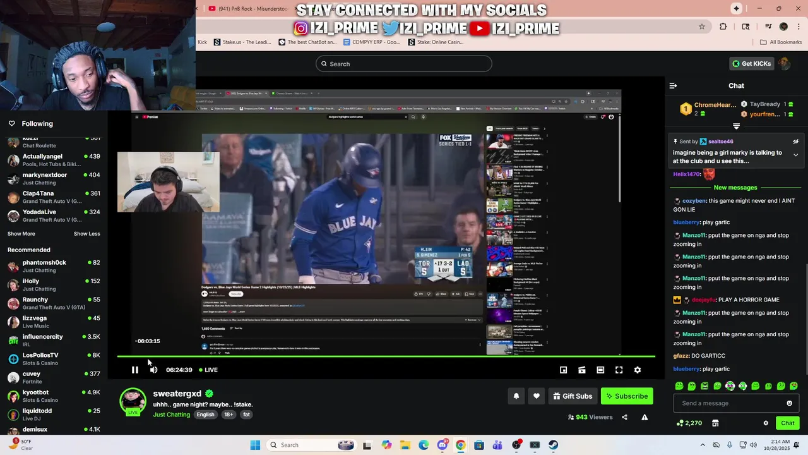This screenshot has height=455, width=808.
Task: Open Clap4Tana channel in sidebar
Action: (54, 197)
